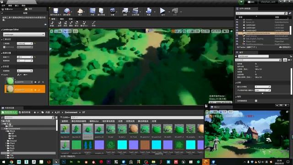Viewport: 293px width, 165px height.
Task: Open Content browser toolbar icon
Action: pos(92,11)
